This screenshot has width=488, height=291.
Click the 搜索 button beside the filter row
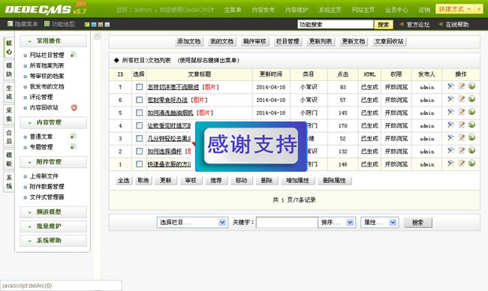click(417, 222)
